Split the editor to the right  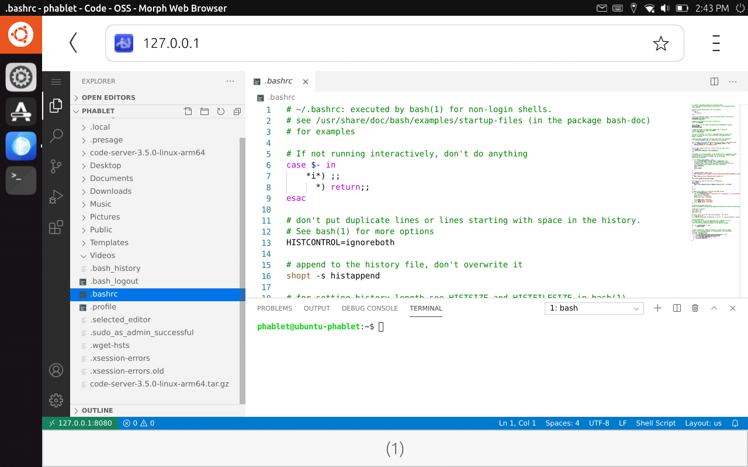pos(714,82)
